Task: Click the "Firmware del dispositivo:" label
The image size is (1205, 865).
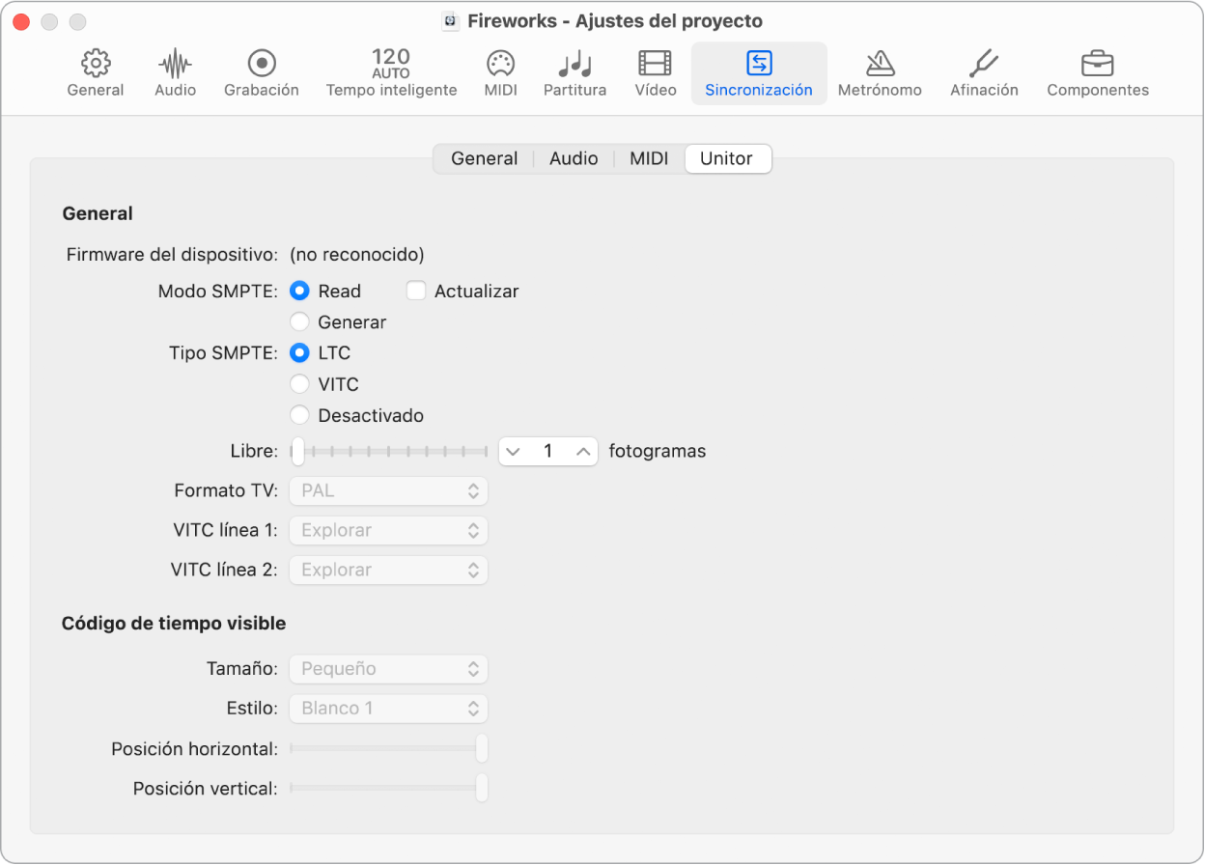Action: pos(173,255)
